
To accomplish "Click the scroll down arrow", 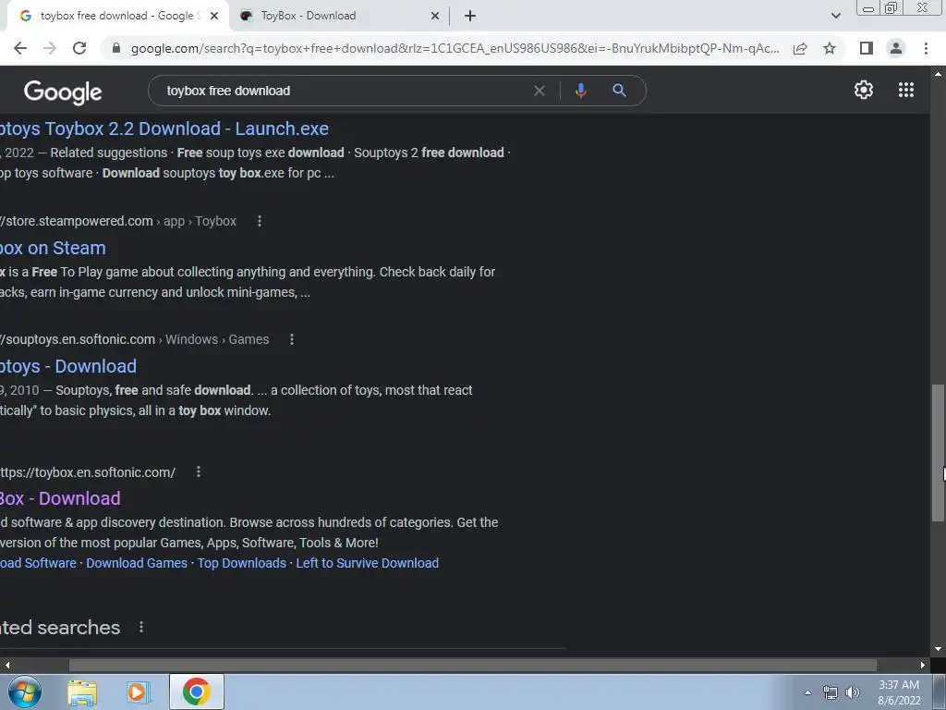I will 939,649.
